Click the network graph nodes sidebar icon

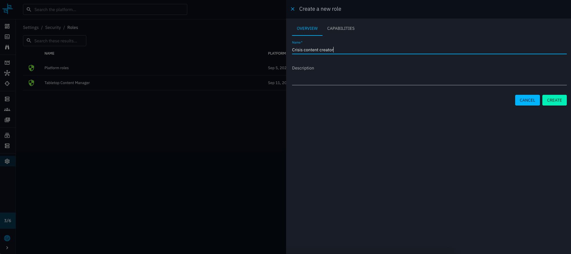[x=7, y=73]
